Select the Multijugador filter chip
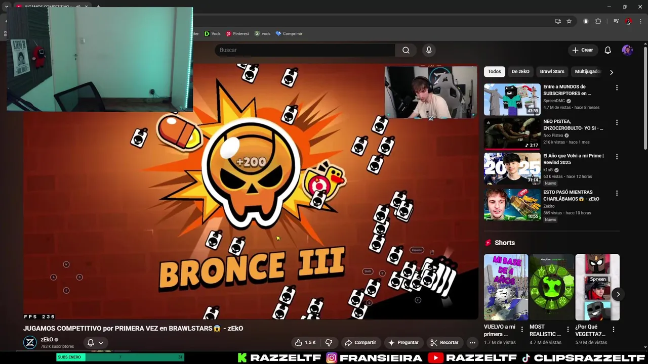Viewport: 648px width, 364px height. 587,72
